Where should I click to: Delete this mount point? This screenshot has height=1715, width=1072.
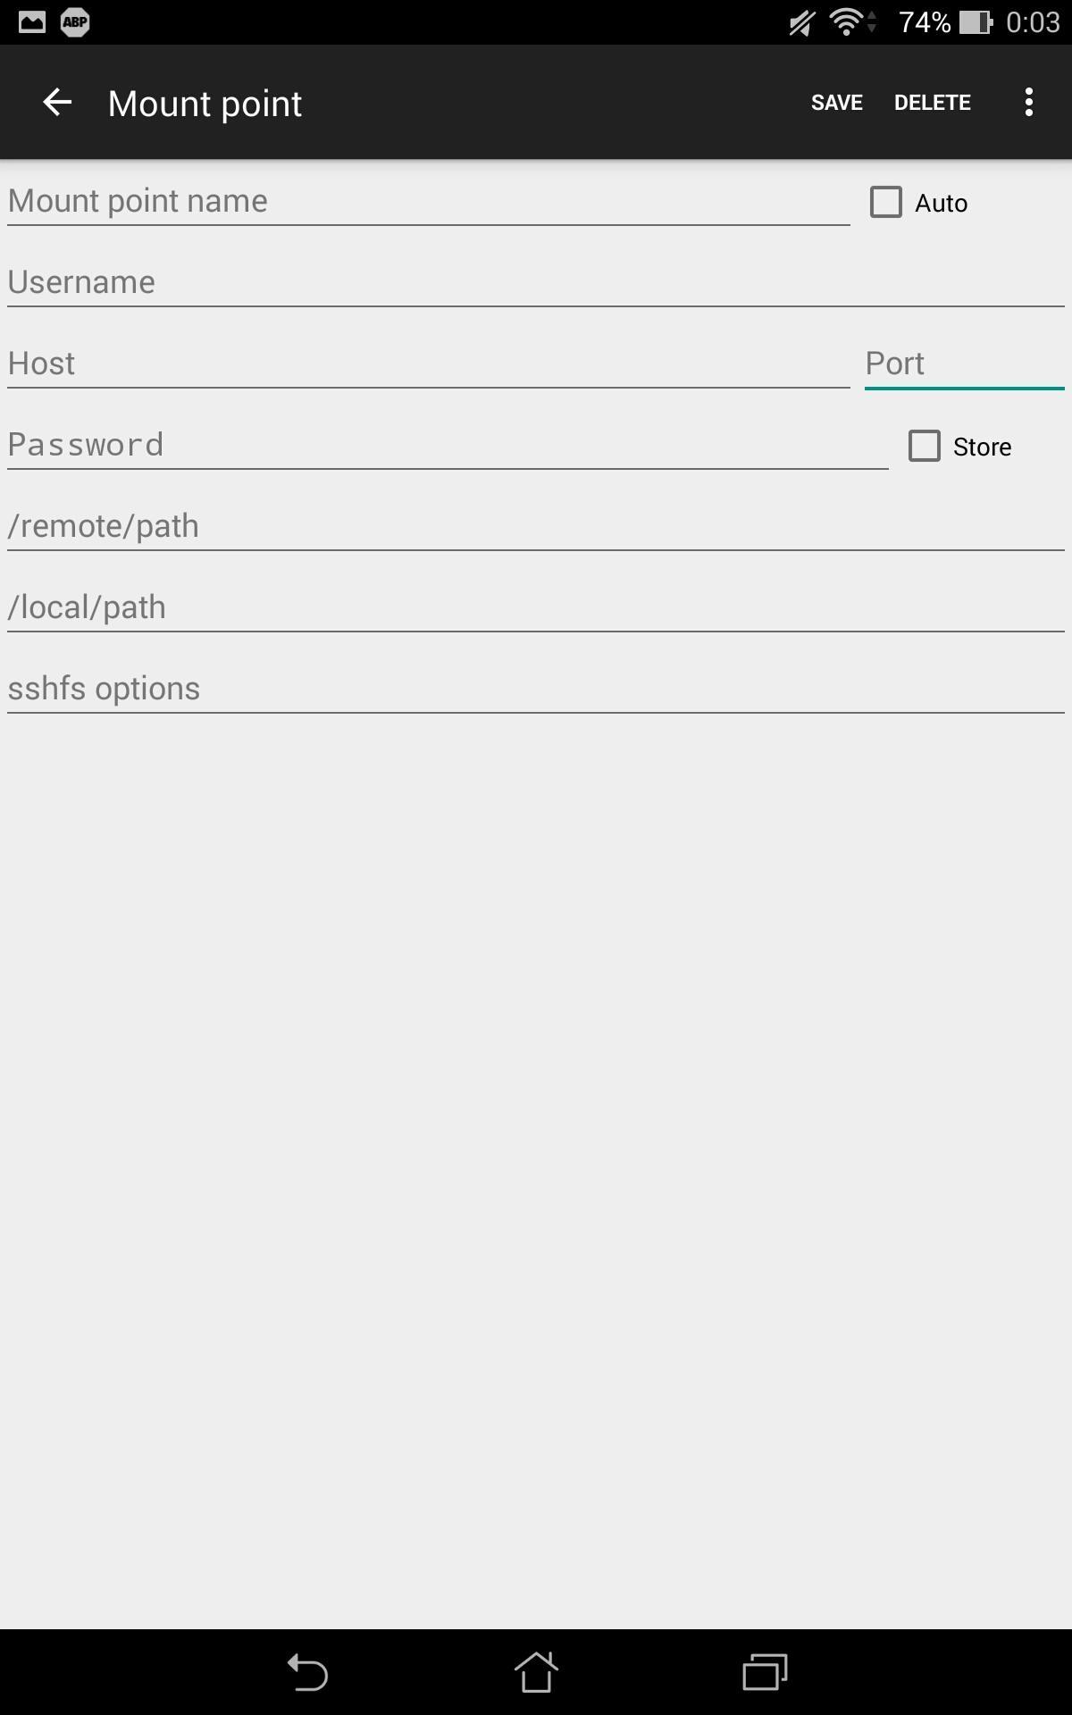pos(932,103)
